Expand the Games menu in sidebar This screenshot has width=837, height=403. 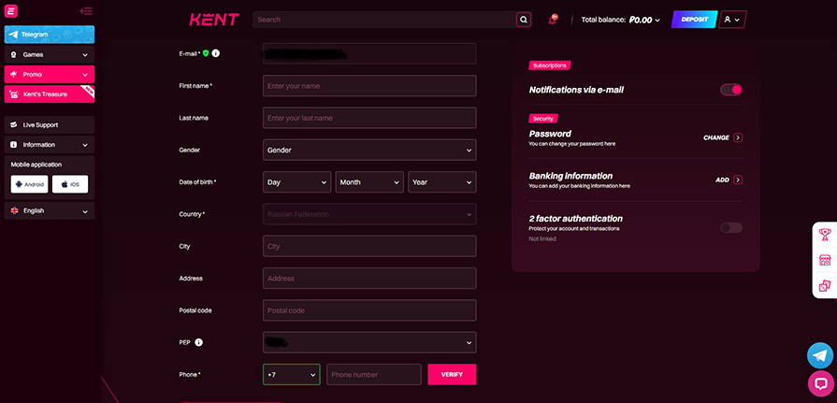(49, 55)
